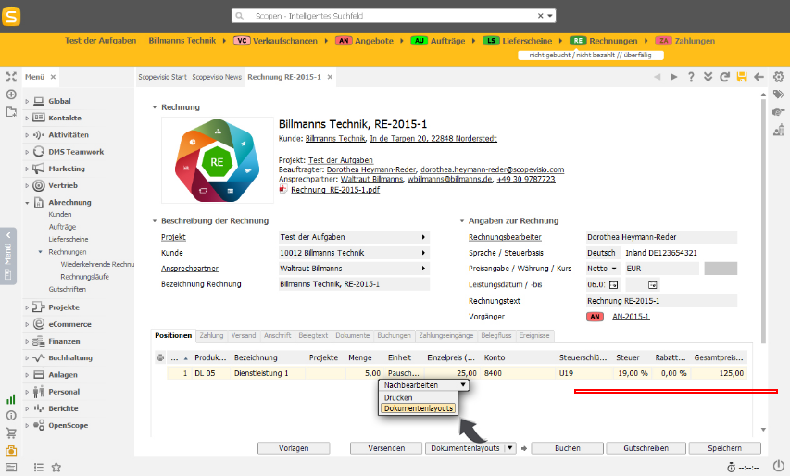Viewport: 790px width, 476px height.
Task: Click the vertical scrollbar of the invoice form
Action: (x=763, y=221)
